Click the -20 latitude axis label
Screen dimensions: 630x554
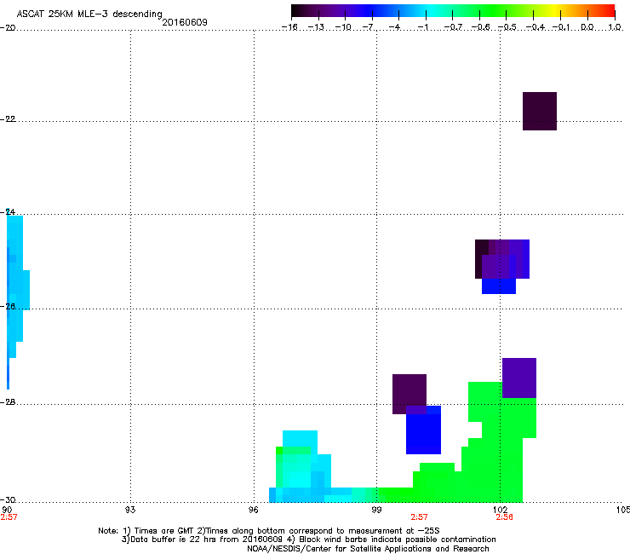(8, 28)
